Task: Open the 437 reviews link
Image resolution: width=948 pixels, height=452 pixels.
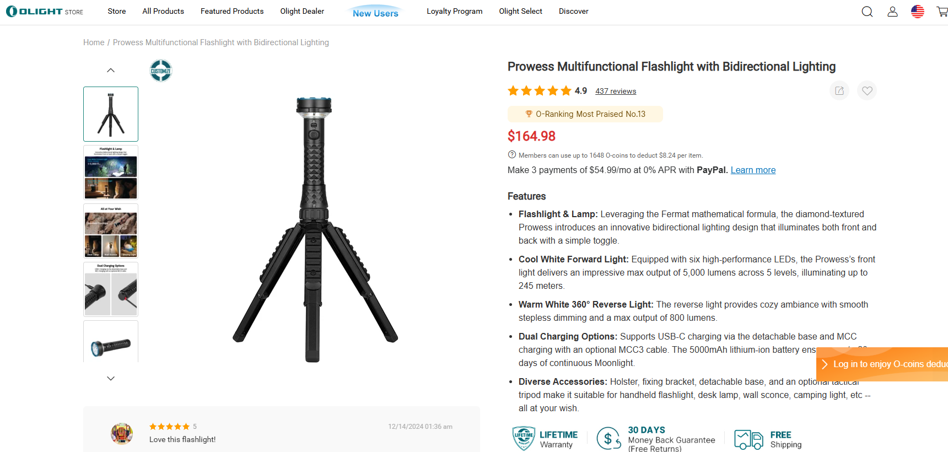Action: 616,92
